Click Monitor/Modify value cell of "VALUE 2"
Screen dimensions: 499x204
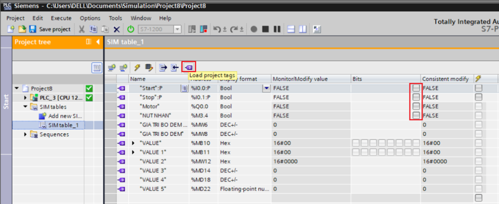click(x=310, y=161)
